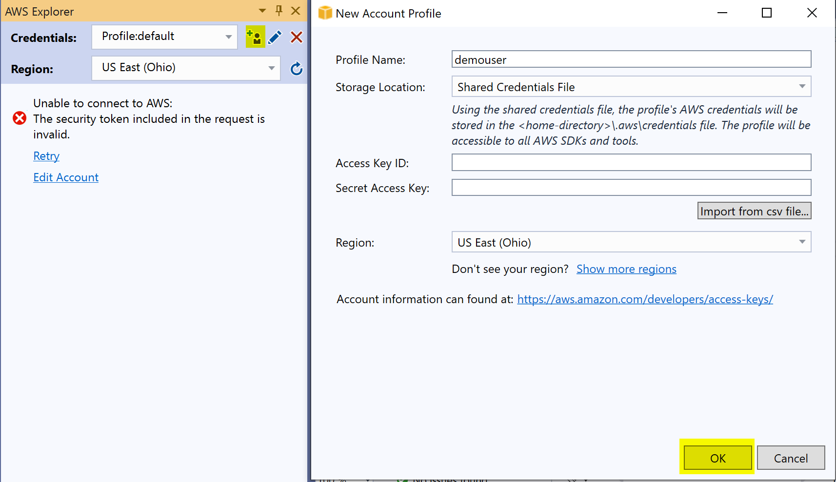Add a new account profile
This screenshot has width=836, height=482.
[x=255, y=37]
